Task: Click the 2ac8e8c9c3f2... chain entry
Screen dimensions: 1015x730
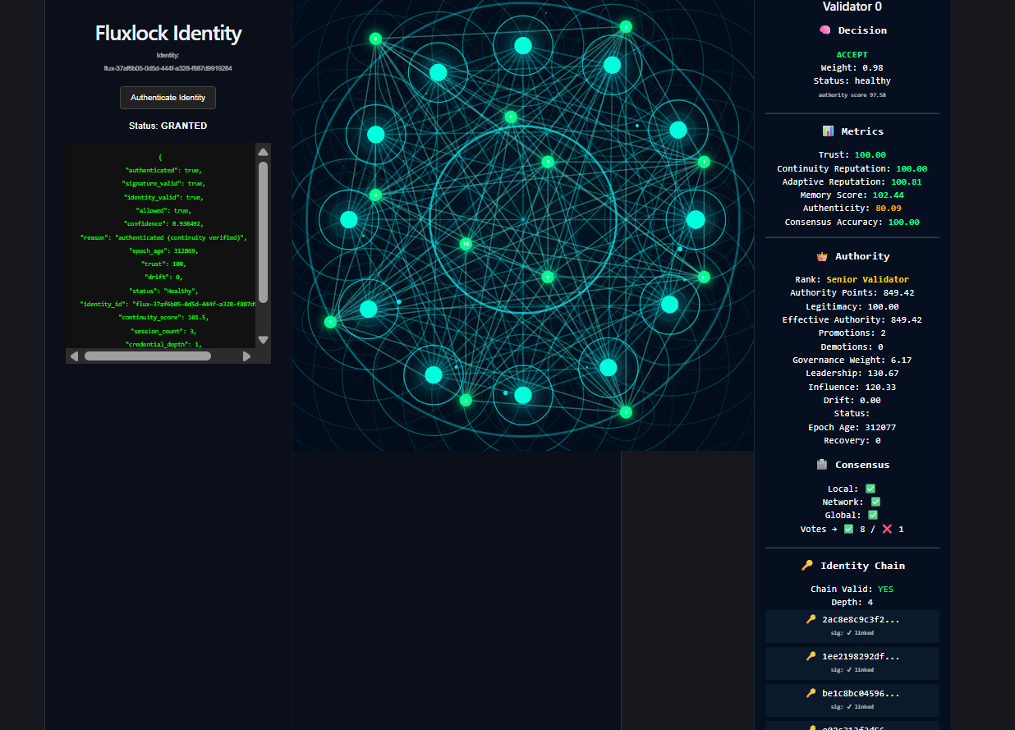Action: (x=852, y=626)
